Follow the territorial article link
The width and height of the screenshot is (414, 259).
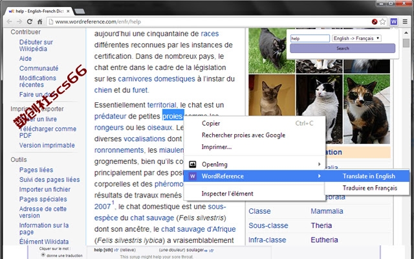[162, 105]
